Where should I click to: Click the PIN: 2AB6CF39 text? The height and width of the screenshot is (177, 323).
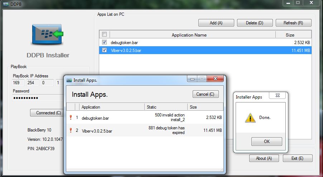coord(41,149)
